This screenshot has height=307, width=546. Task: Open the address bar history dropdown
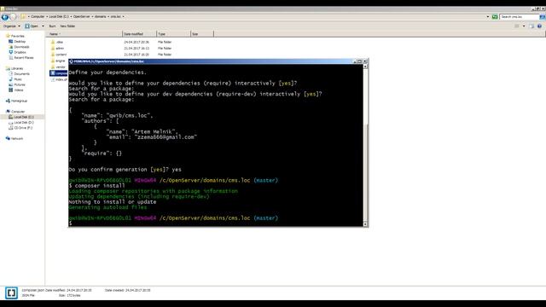point(487,17)
